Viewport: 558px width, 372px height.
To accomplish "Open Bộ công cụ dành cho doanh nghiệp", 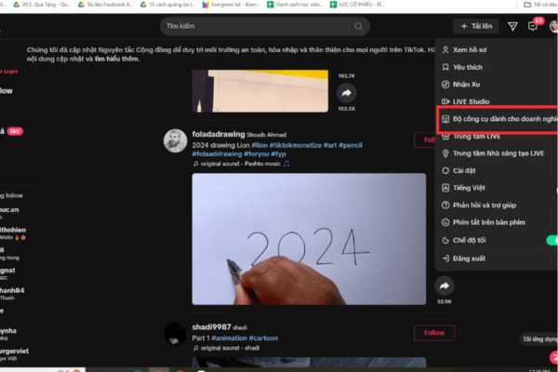I will [x=498, y=119].
